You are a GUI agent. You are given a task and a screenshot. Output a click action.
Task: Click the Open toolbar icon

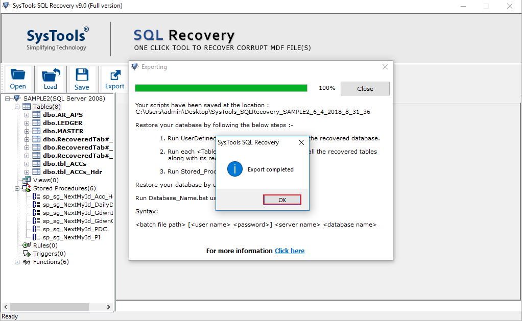point(18,79)
